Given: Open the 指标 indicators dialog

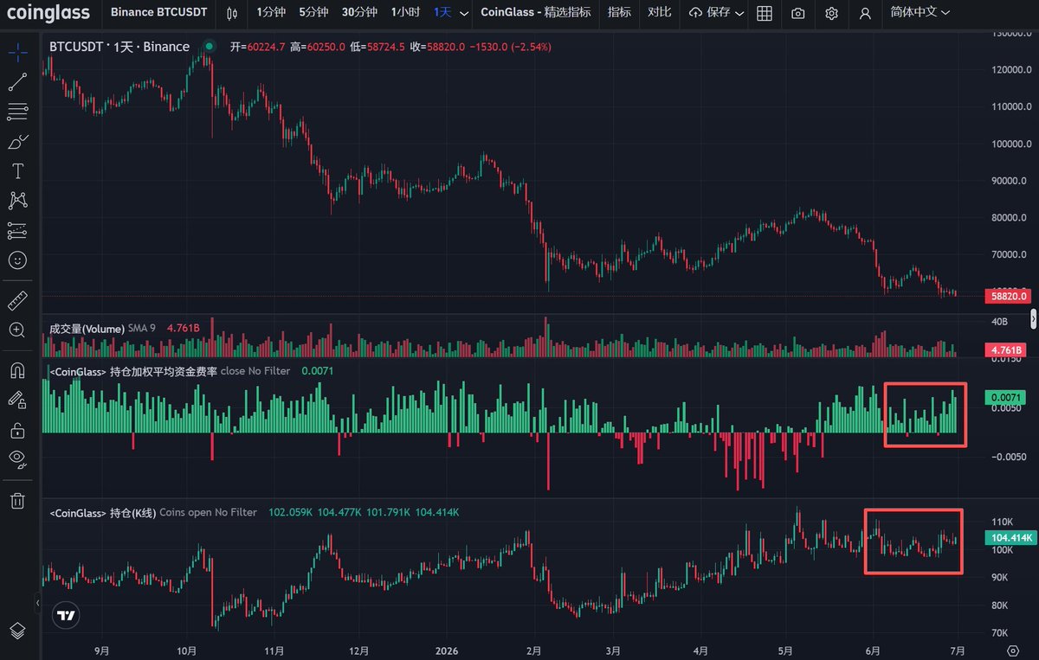Looking at the screenshot, I should pyautogui.click(x=619, y=13).
